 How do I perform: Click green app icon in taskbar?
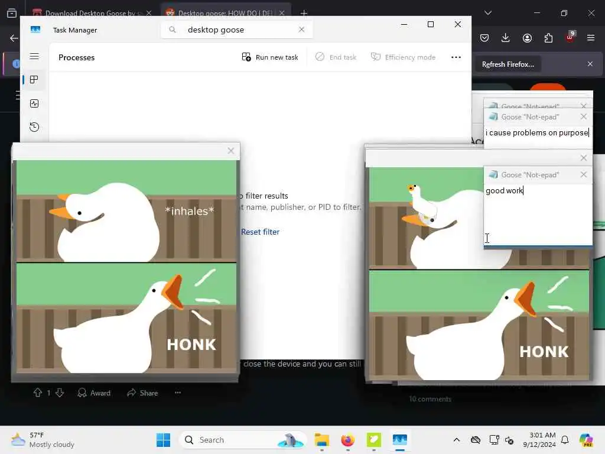pyautogui.click(x=373, y=440)
